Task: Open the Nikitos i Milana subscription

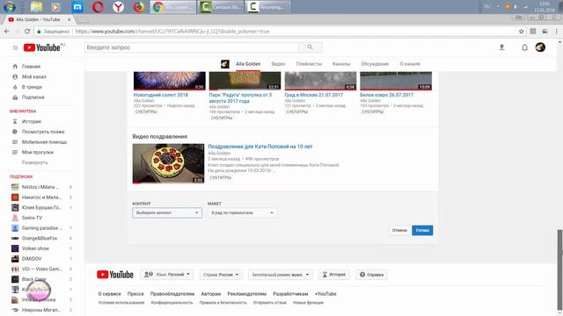Action: click(x=41, y=187)
